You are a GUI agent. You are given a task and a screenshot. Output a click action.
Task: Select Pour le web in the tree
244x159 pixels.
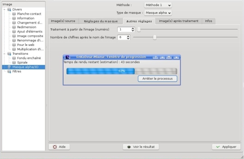26,45
